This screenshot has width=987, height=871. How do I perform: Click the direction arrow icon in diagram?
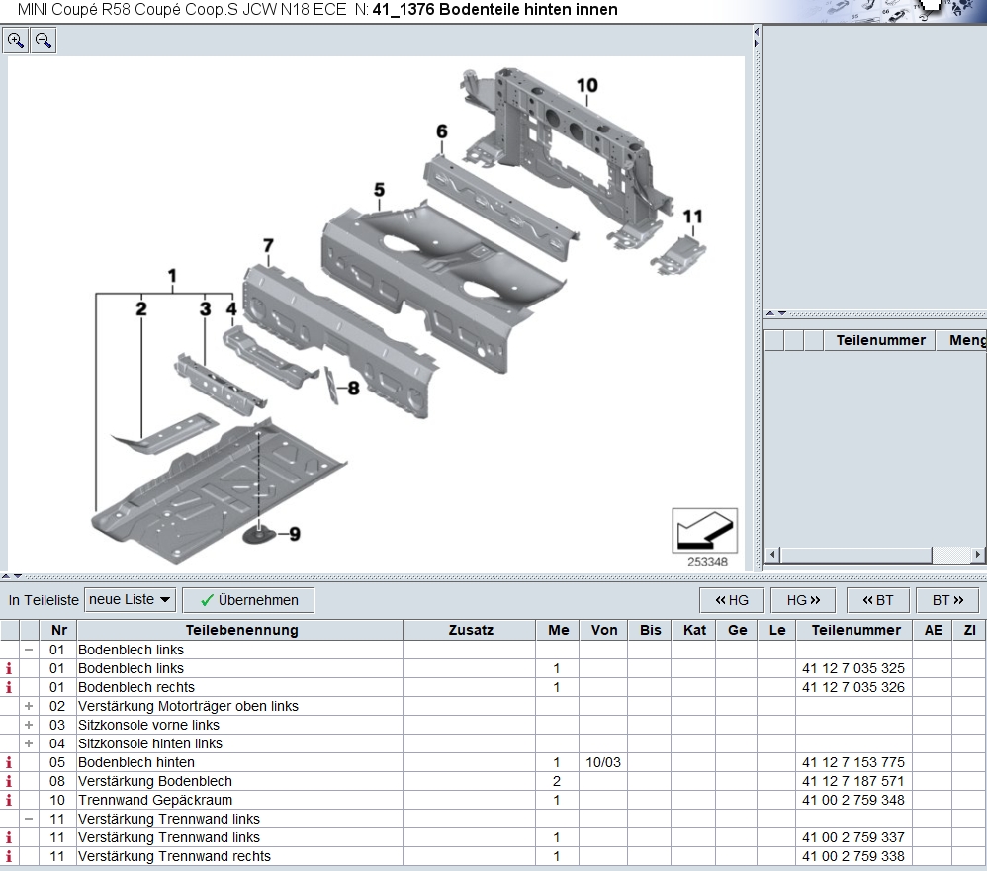[704, 531]
